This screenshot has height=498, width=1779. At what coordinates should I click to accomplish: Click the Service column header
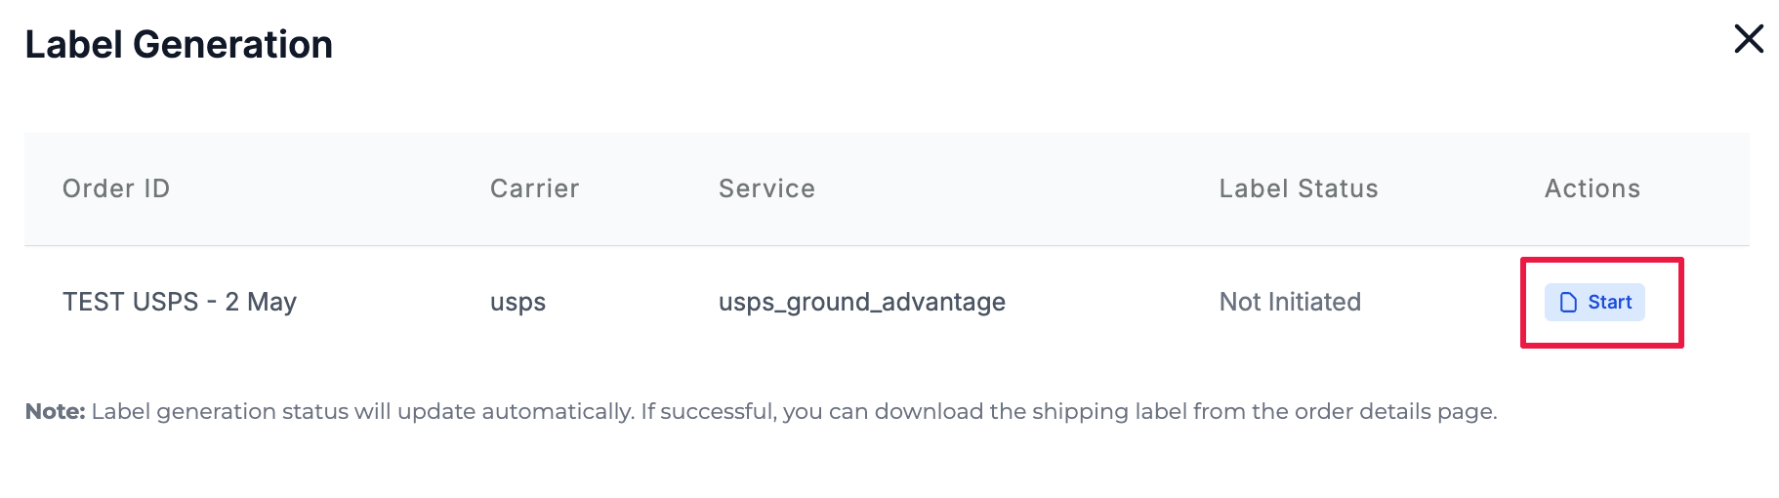click(x=766, y=188)
